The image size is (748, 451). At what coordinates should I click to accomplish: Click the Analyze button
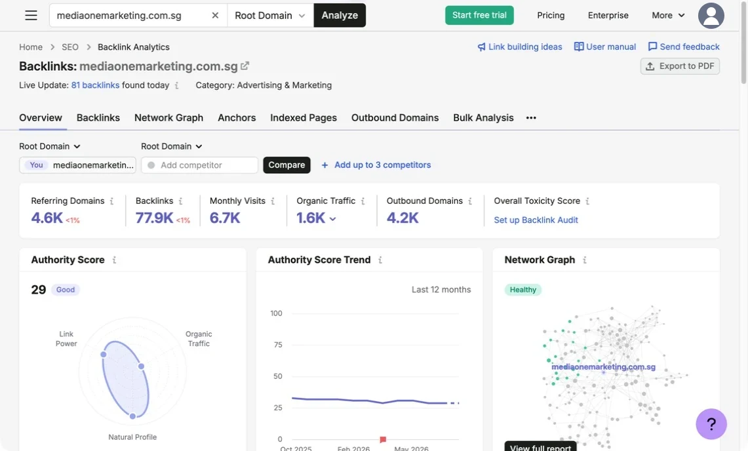pos(340,15)
